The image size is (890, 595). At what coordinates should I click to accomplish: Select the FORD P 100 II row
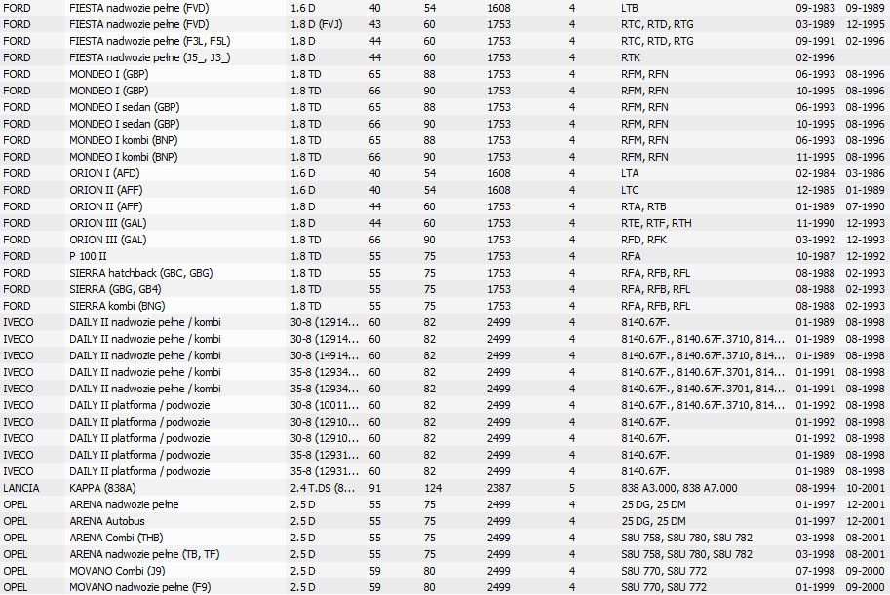click(x=445, y=256)
